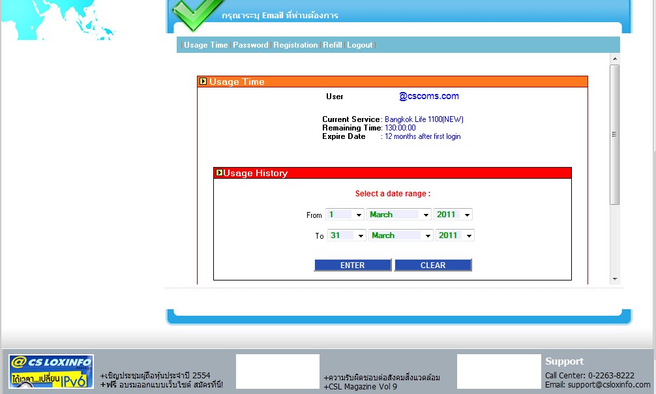Open the Usage Time menu item

[205, 45]
